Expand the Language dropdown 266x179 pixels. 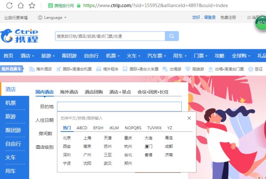pos(52,18)
